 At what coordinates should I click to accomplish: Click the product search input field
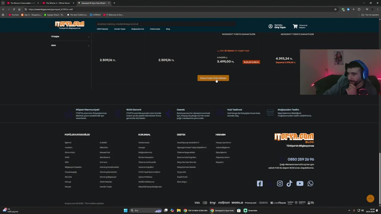[166, 24]
